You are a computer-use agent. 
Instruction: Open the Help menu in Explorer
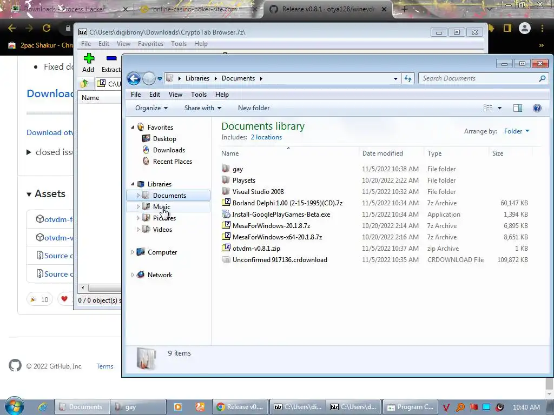click(x=222, y=95)
